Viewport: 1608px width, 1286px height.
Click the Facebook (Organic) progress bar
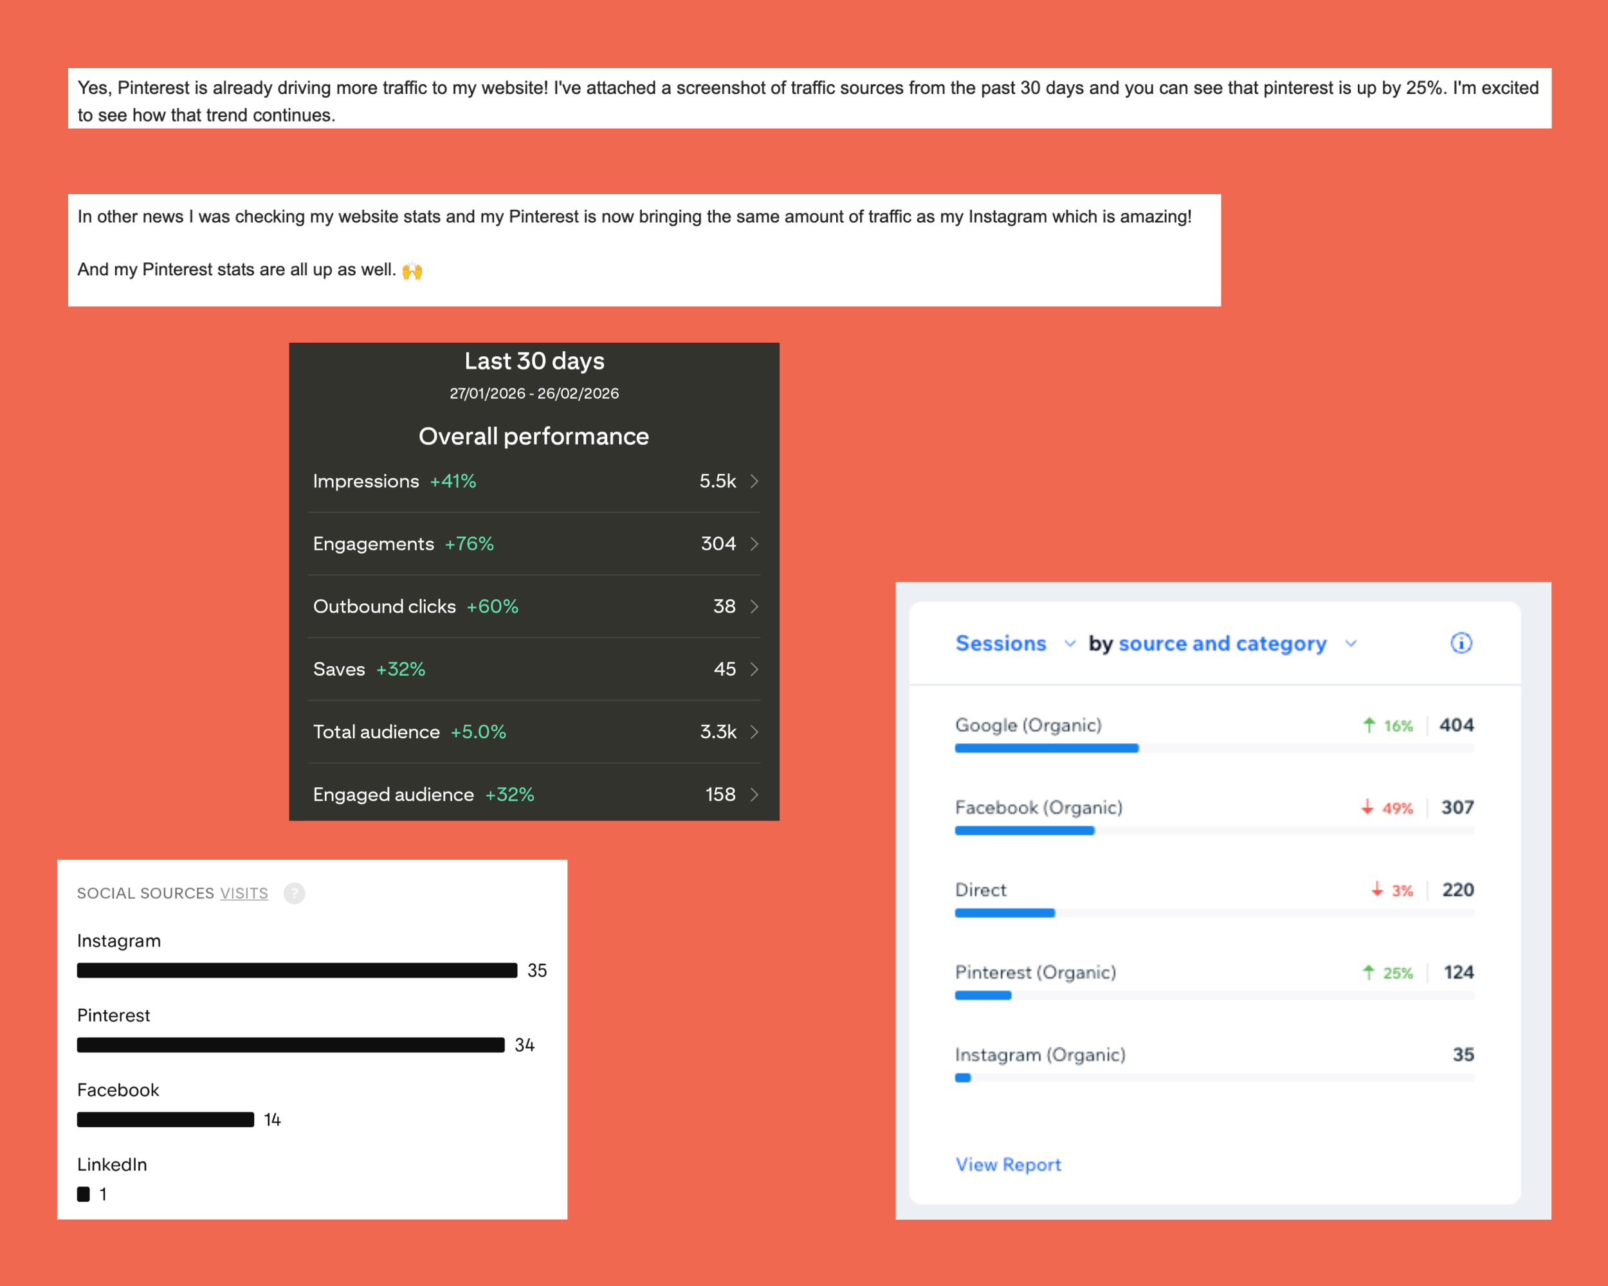(1214, 831)
